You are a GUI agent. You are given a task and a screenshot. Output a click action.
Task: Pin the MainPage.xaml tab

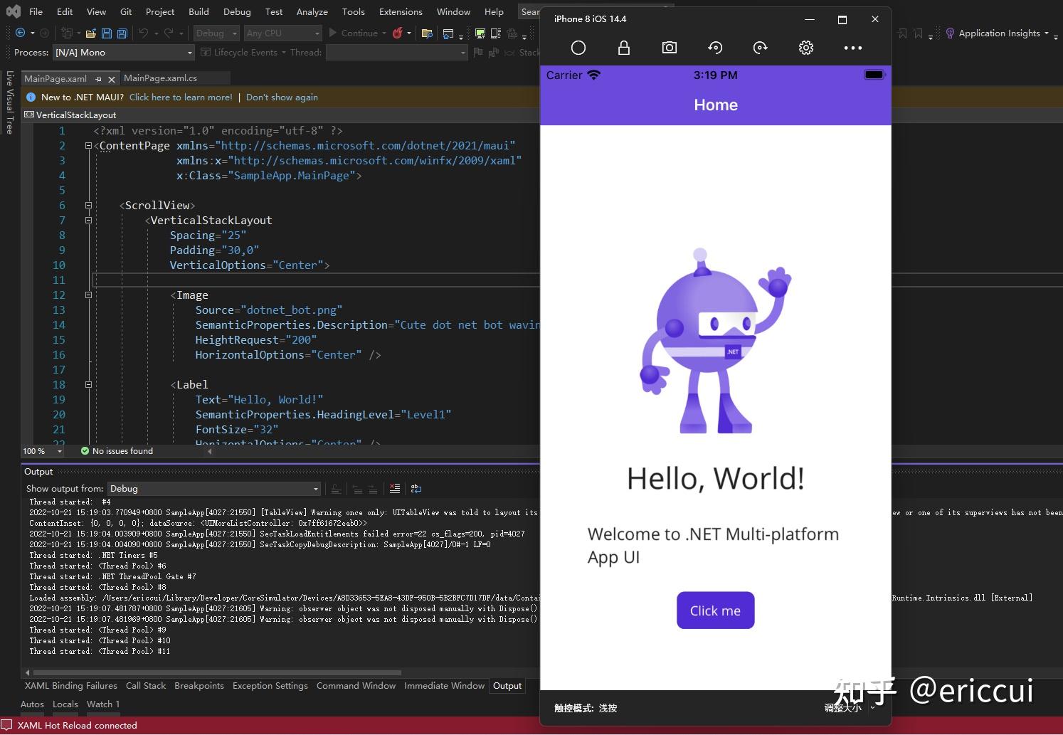click(x=98, y=79)
